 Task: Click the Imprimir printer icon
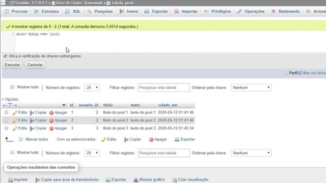[11, 180]
